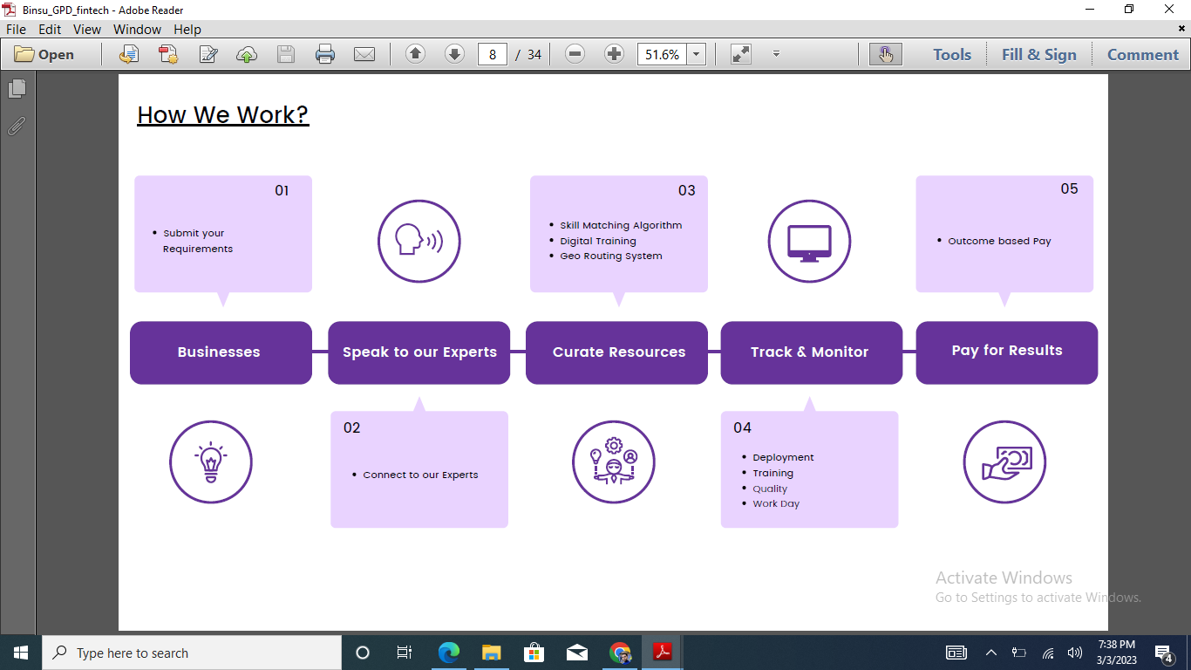Open the zoom percentage dropdown arrow
Viewport: 1191px width, 670px height.
click(696, 54)
